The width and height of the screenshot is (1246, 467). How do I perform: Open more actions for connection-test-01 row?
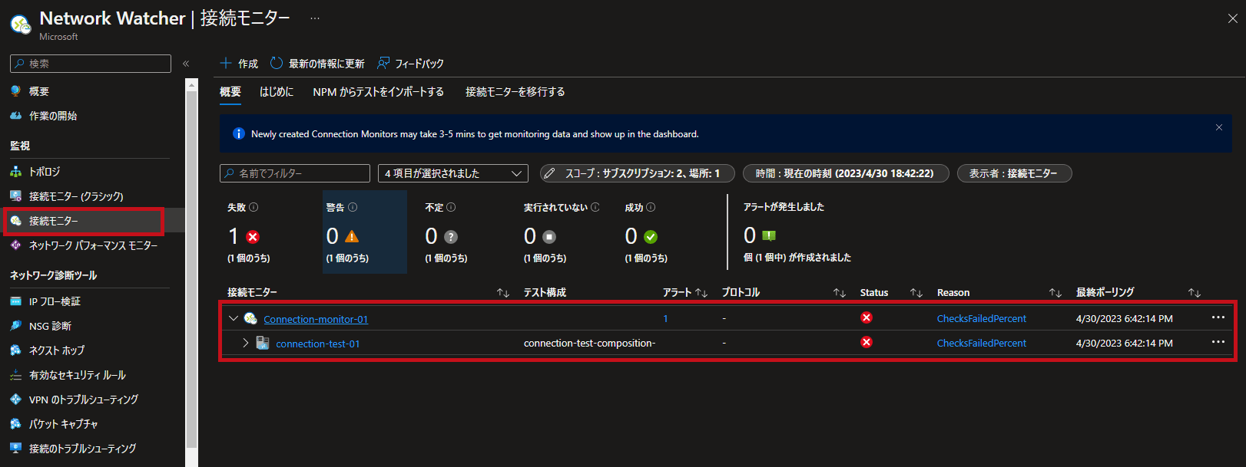[x=1218, y=342]
